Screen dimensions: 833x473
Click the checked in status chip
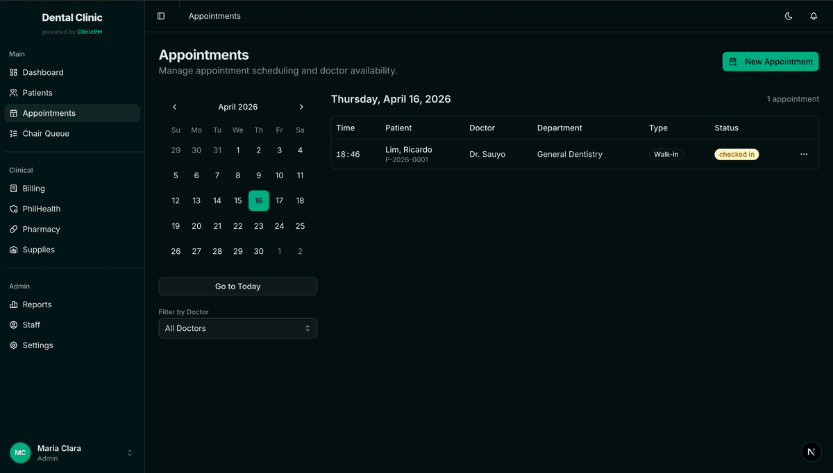[x=736, y=154]
